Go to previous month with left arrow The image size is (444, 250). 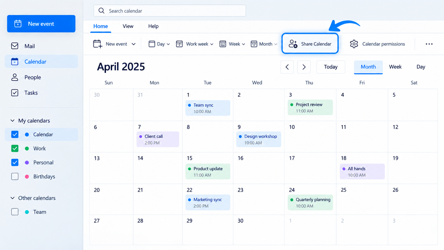click(287, 67)
